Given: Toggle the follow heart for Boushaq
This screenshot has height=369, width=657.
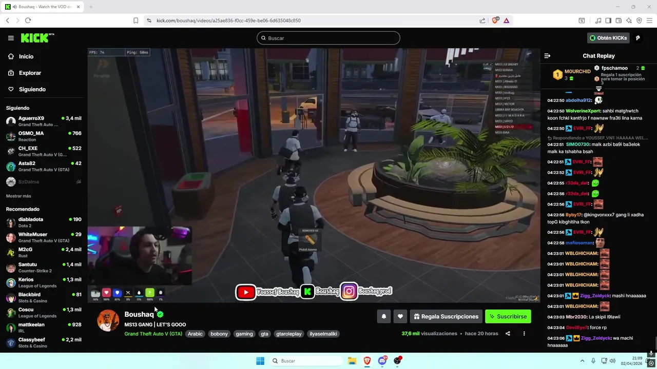Looking at the screenshot, I should 400,316.
